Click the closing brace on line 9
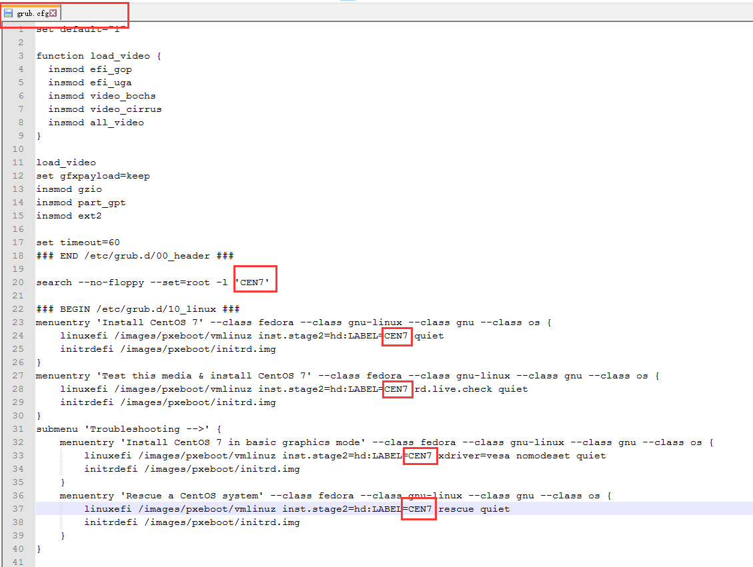The image size is (753, 567). click(x=39, y=136)
